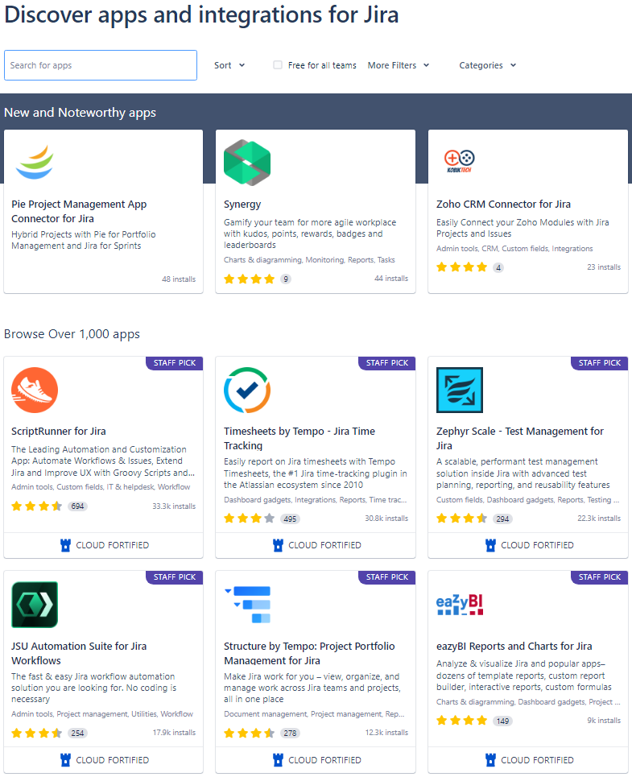Click the star rating of JSU Automation Suite

[37, 733]
